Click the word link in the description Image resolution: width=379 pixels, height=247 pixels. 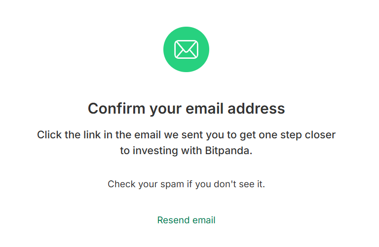92,135
